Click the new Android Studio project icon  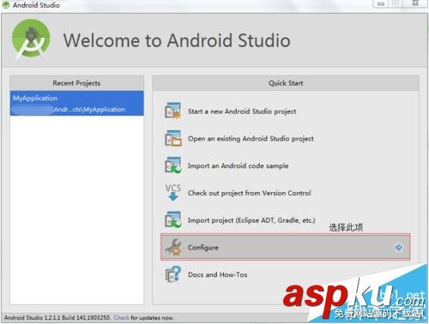coord(173,111)
